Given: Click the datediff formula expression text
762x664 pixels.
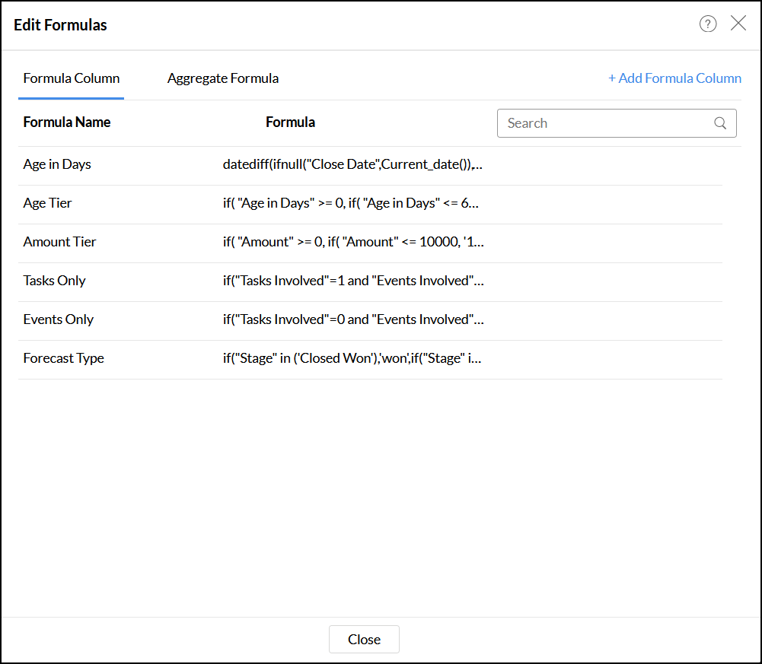Looking at the screenshot, I should [x=352, y=164].
